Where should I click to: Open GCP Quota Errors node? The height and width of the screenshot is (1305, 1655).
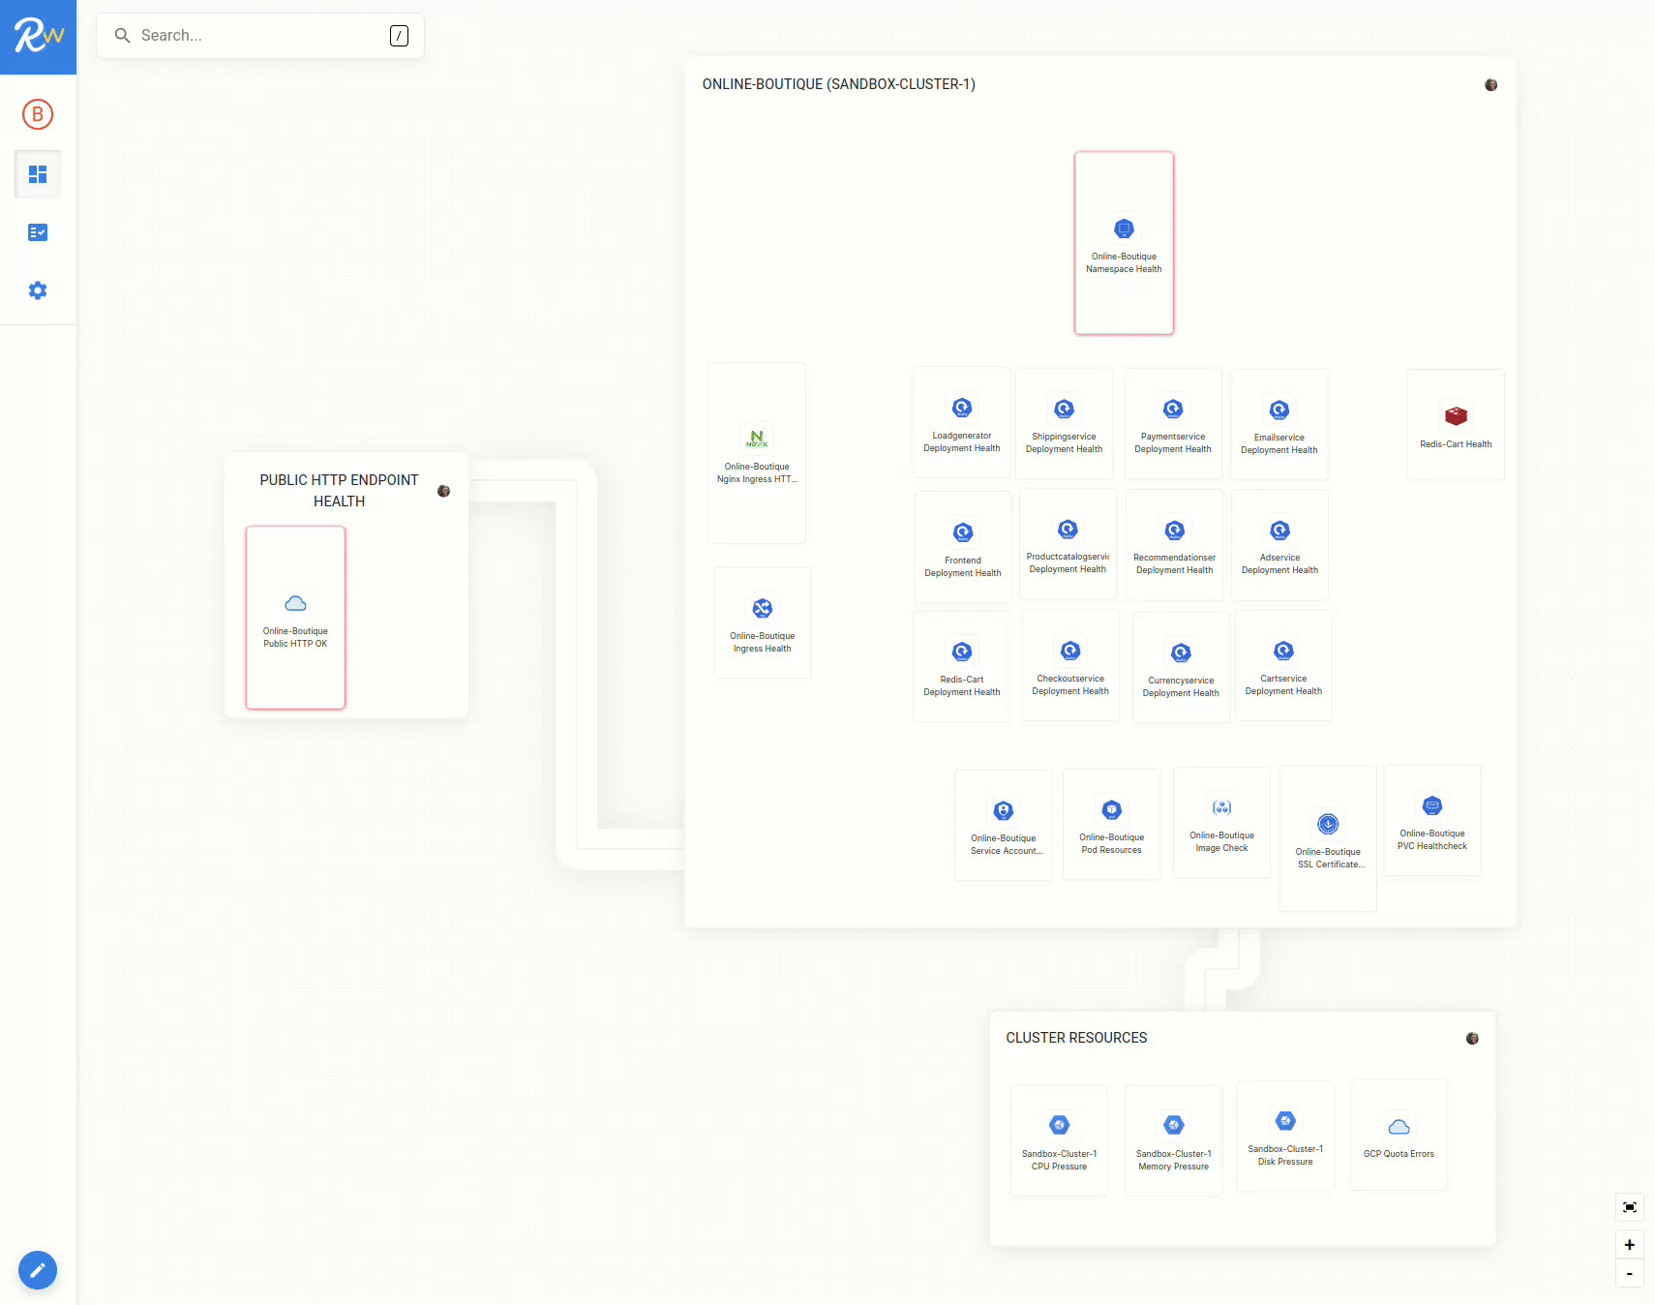click(x=1399, y=1136)
